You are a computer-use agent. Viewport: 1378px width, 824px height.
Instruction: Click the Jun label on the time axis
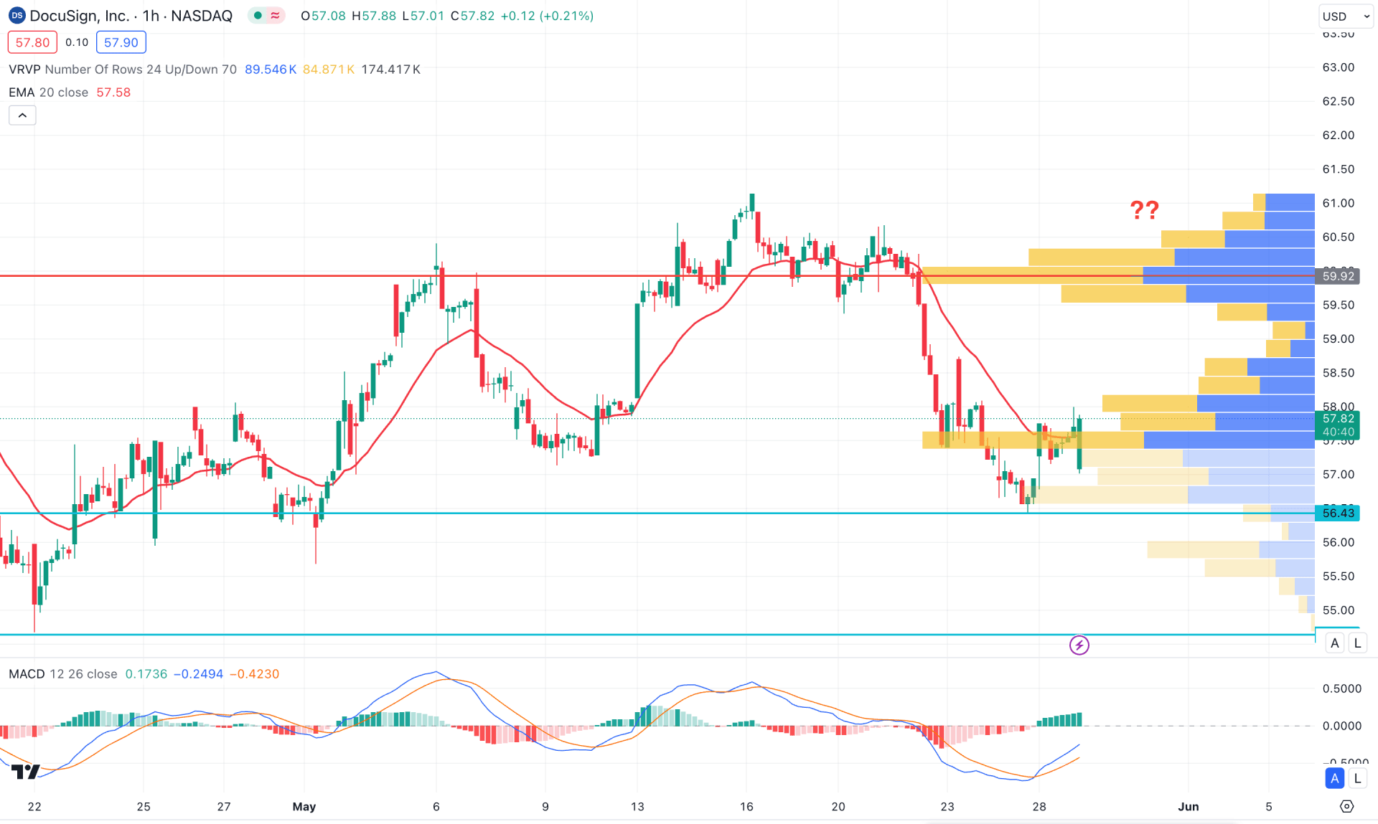1189,807
